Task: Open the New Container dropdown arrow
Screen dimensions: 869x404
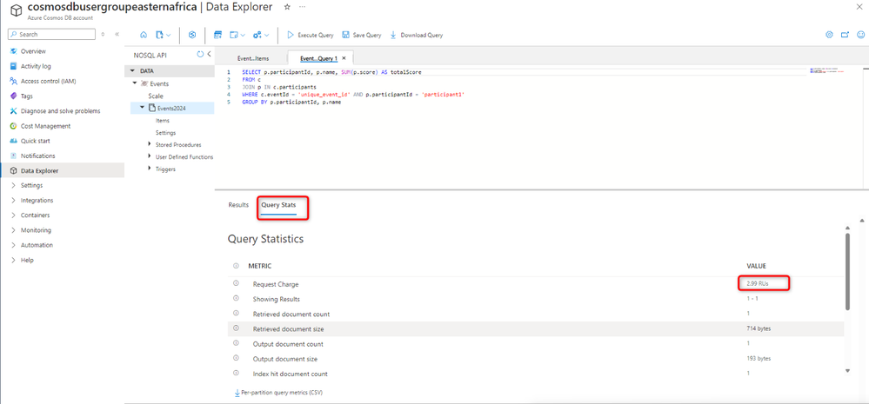Action: (x=169, y=35)
